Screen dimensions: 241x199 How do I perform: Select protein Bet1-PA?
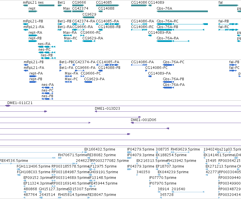(x=60, y=71)
